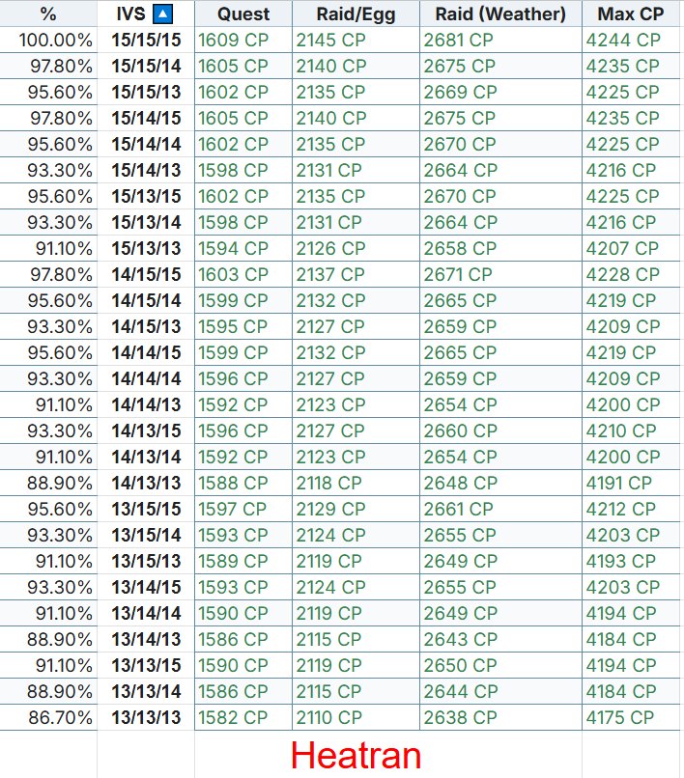Sort by the Max CP header

tap(629, 14)
